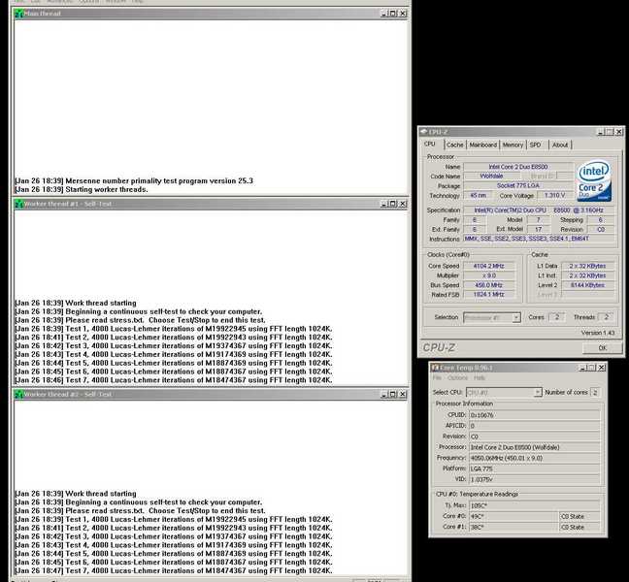The image size is (629, 582).
Task: Open the Options menu in Core Temp
Action: tap(458, 378)
